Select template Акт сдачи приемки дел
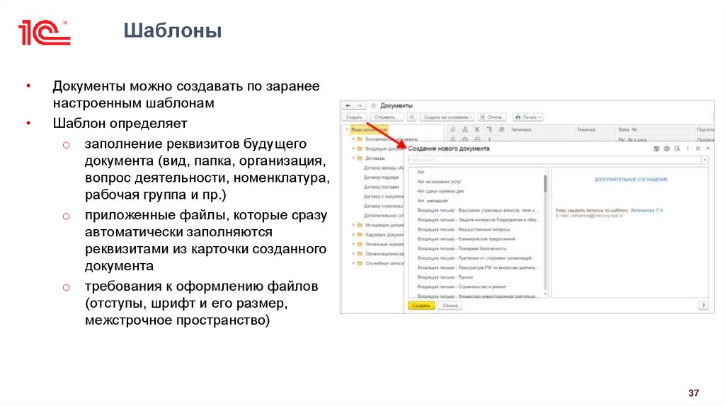This screenshot has height=406, width=725. (440, 191)
